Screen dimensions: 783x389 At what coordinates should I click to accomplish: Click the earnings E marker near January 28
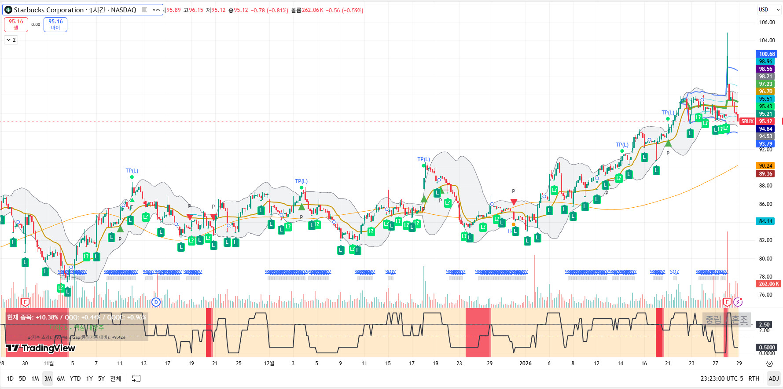click(x=727, y=302)
